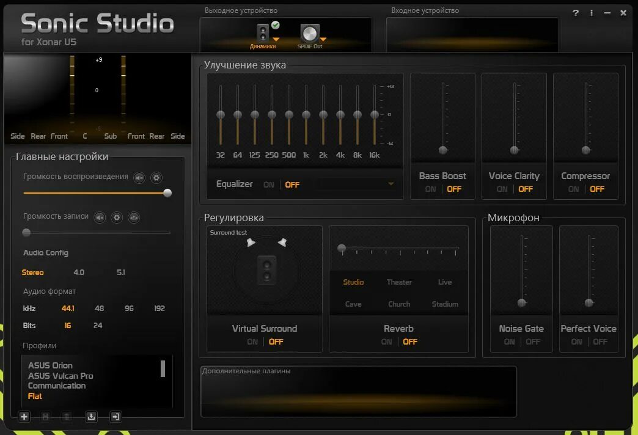The height and width of the screenshot is (435, 638).
Task: Click the 1k equalizer band slider
Action: (306, 115)
